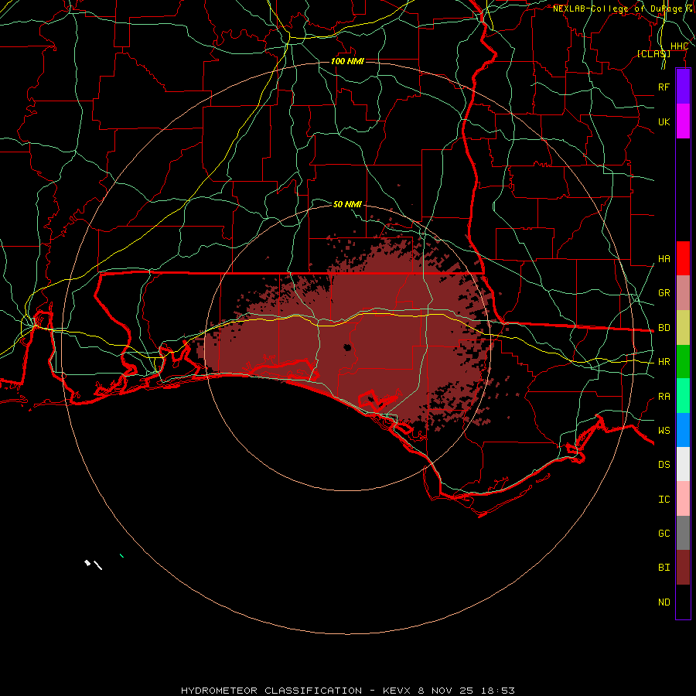
Task: Click the RF legend label
Action: coord(664,87)
